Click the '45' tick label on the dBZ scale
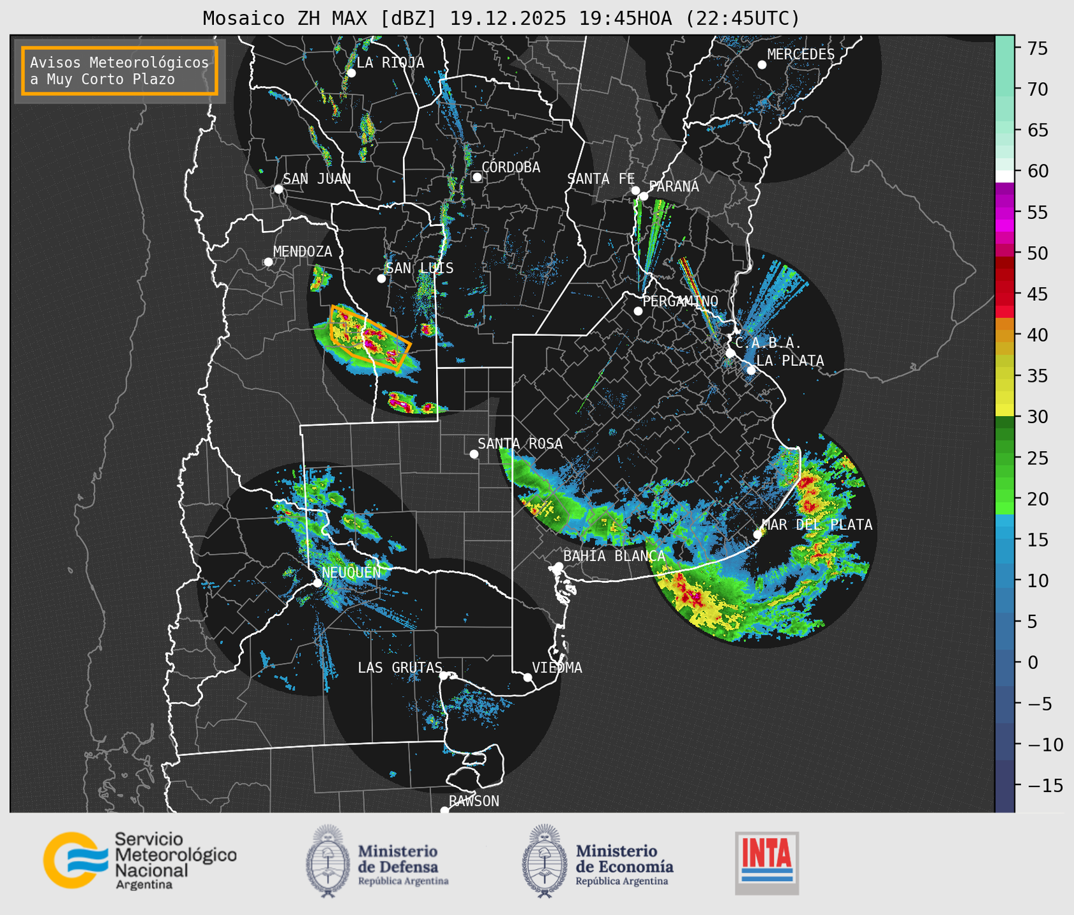Image resolution: width=1074 pixels, height=915 pixels. click(x=1037, y=294)
